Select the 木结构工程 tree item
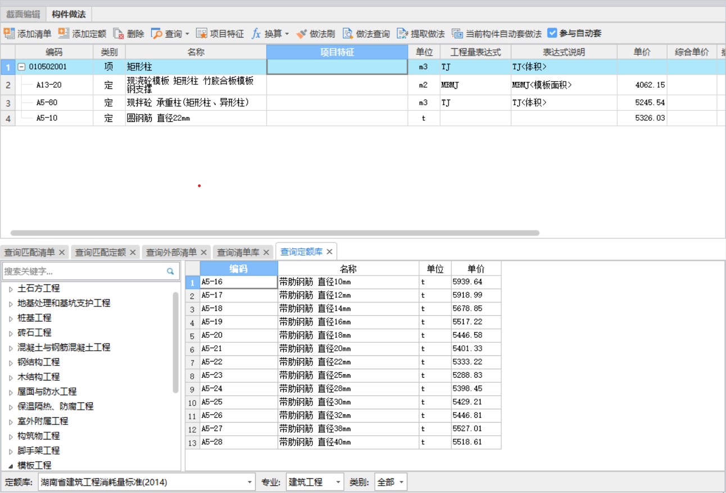Viewport: 726px width, 493px height. 39,377
